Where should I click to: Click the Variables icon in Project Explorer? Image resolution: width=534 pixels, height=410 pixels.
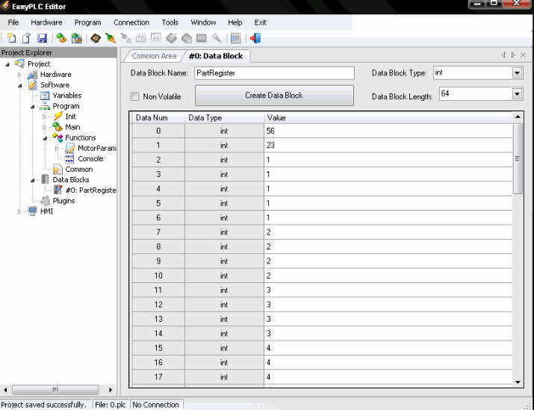(x=44, y=96)
